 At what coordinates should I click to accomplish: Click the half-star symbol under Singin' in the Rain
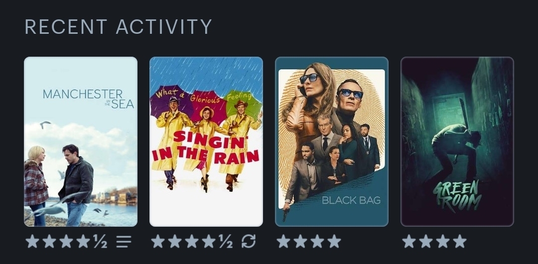click(x=226, y=242)
